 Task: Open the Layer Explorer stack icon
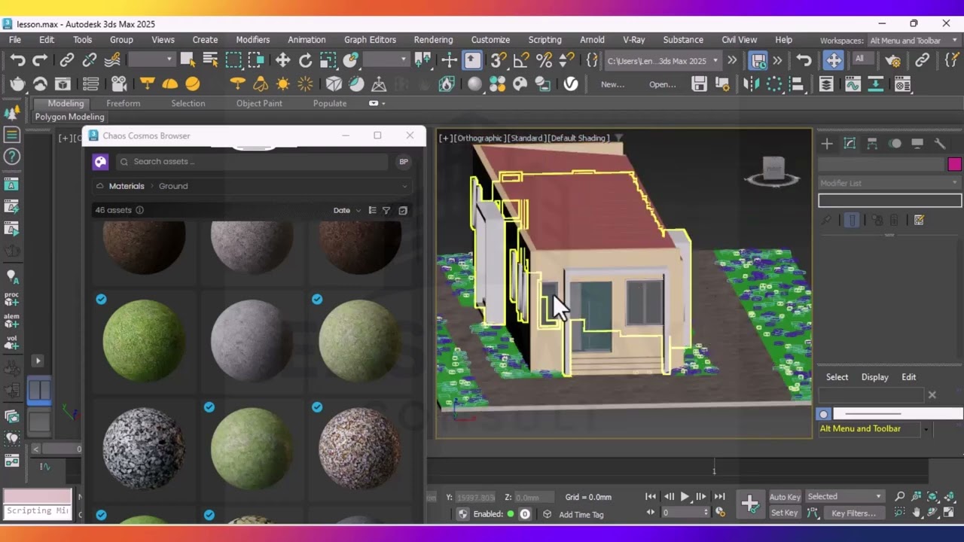pos(826,84)
